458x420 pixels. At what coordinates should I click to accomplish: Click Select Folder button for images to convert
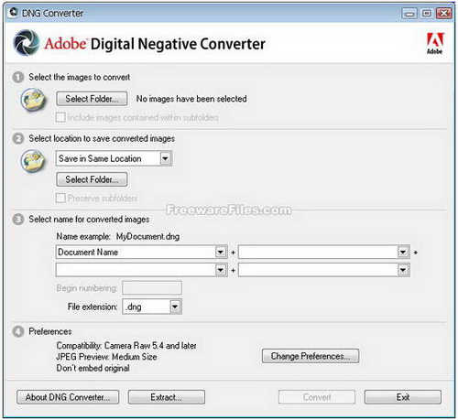tap(92, 99)
